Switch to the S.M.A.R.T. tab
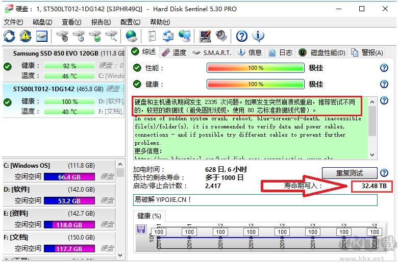Viewport: 398px width, 262px height. [x=212, y=53]
